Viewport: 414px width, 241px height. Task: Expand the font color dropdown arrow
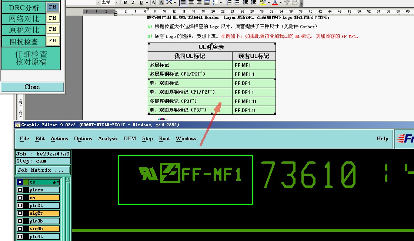click(x=280, y=2)
